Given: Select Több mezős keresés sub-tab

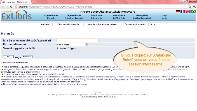Looking at the screenshot, I should (68, 24).
